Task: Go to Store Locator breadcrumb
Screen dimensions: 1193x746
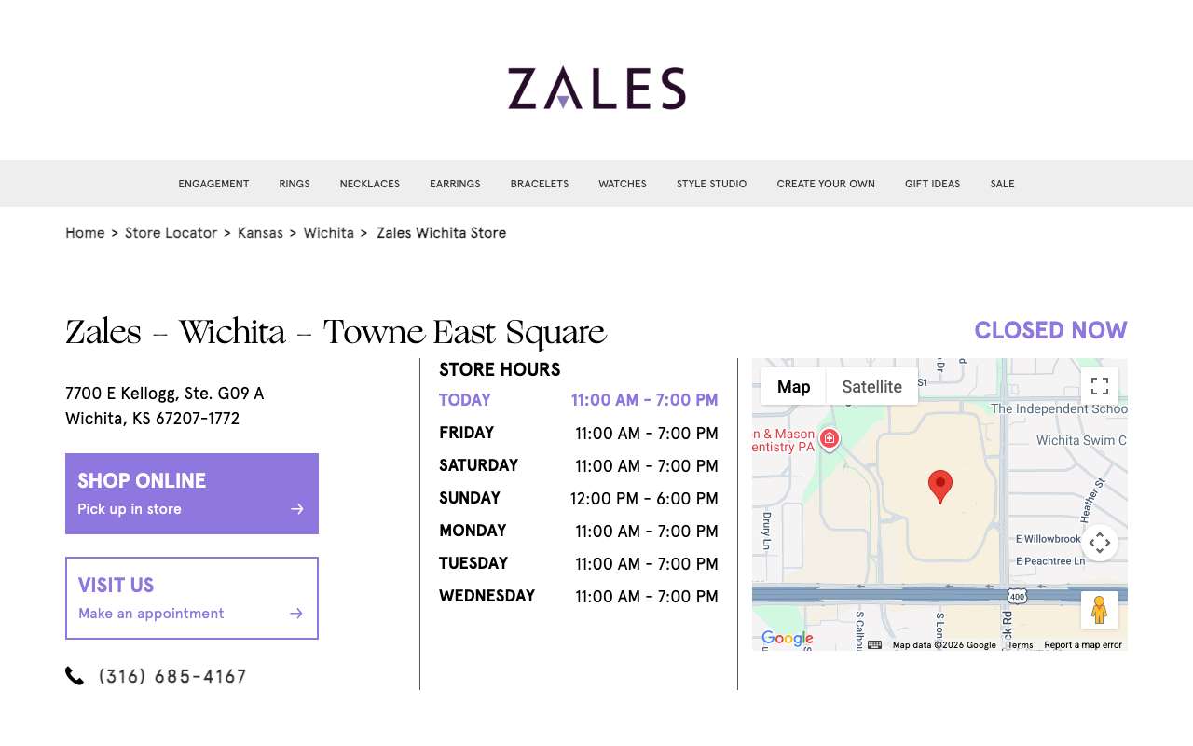Action: [x=171, y=233]
